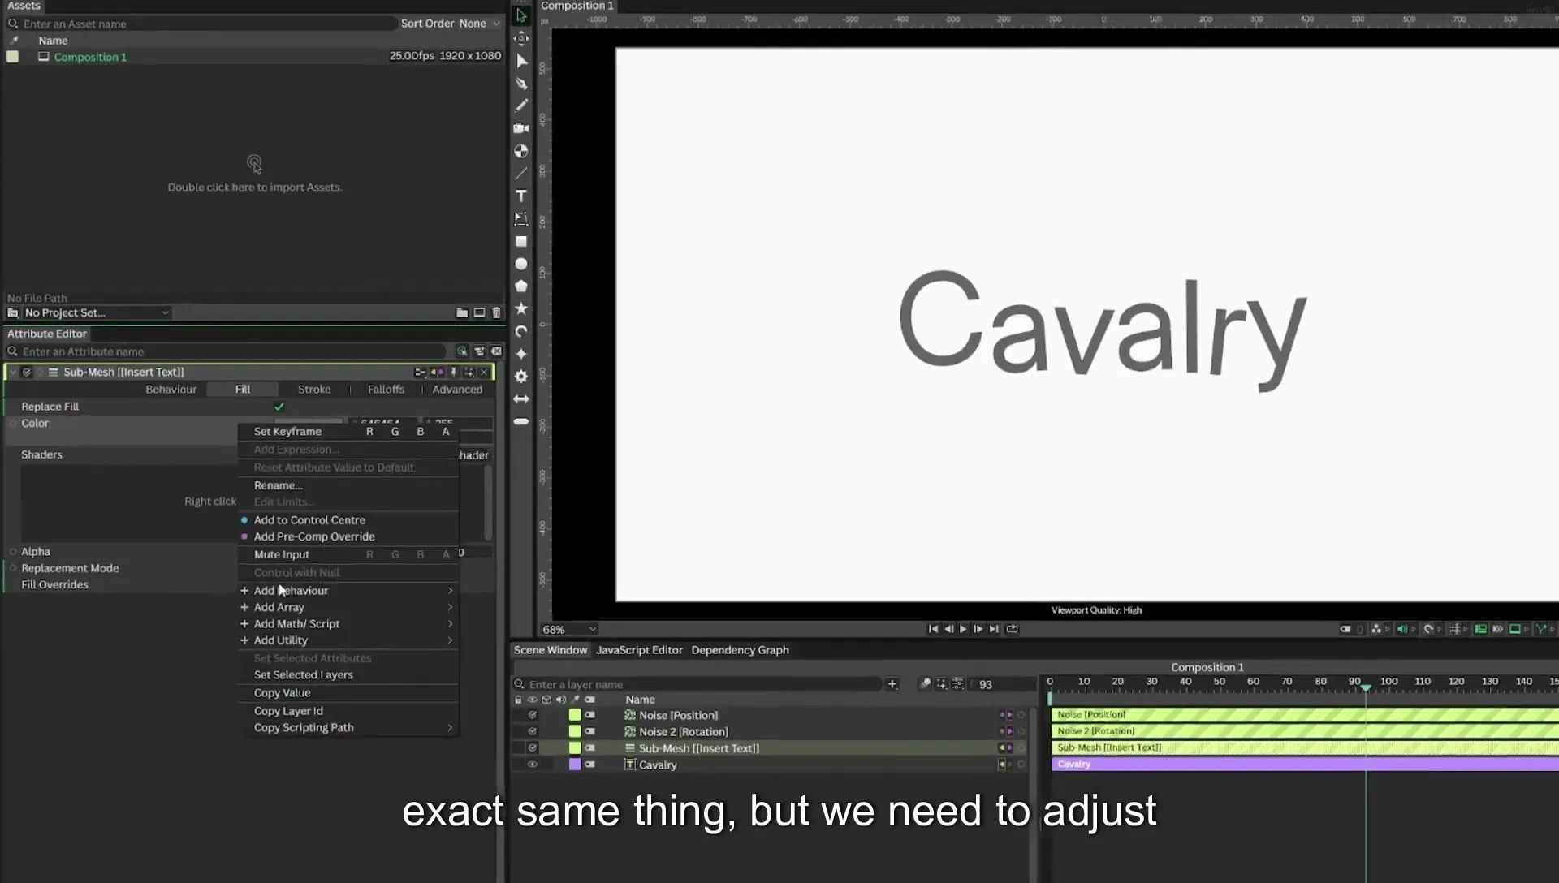This screenshot has height=883, width=1559.
Task: Select the Arc tool
Action: click(521, 332)
